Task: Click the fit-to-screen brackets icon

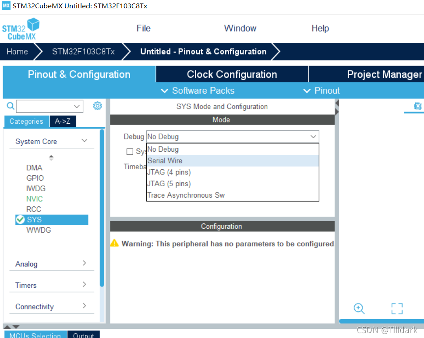Action: pos(397,309)
